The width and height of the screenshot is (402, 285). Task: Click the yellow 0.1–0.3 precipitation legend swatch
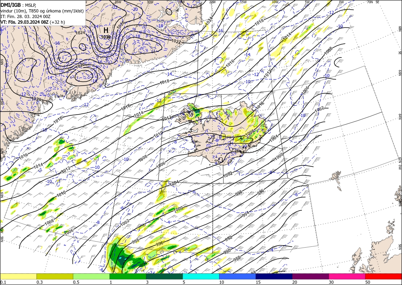coord(18,276)
